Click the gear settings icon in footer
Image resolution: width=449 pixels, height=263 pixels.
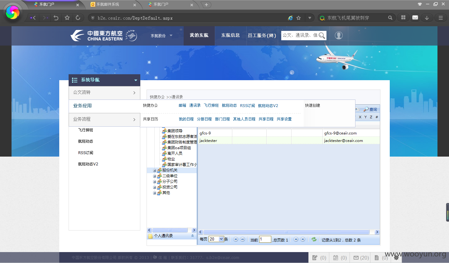coord(396,258)
